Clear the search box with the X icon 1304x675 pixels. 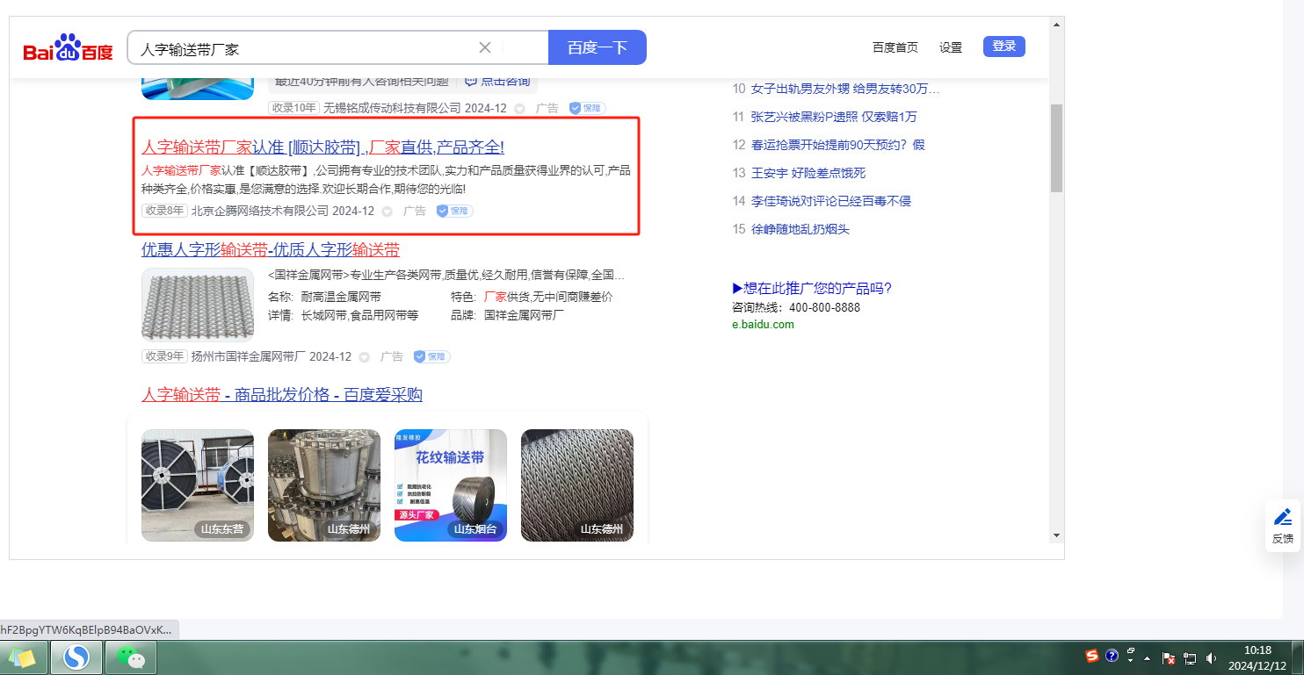pos(485,47)
